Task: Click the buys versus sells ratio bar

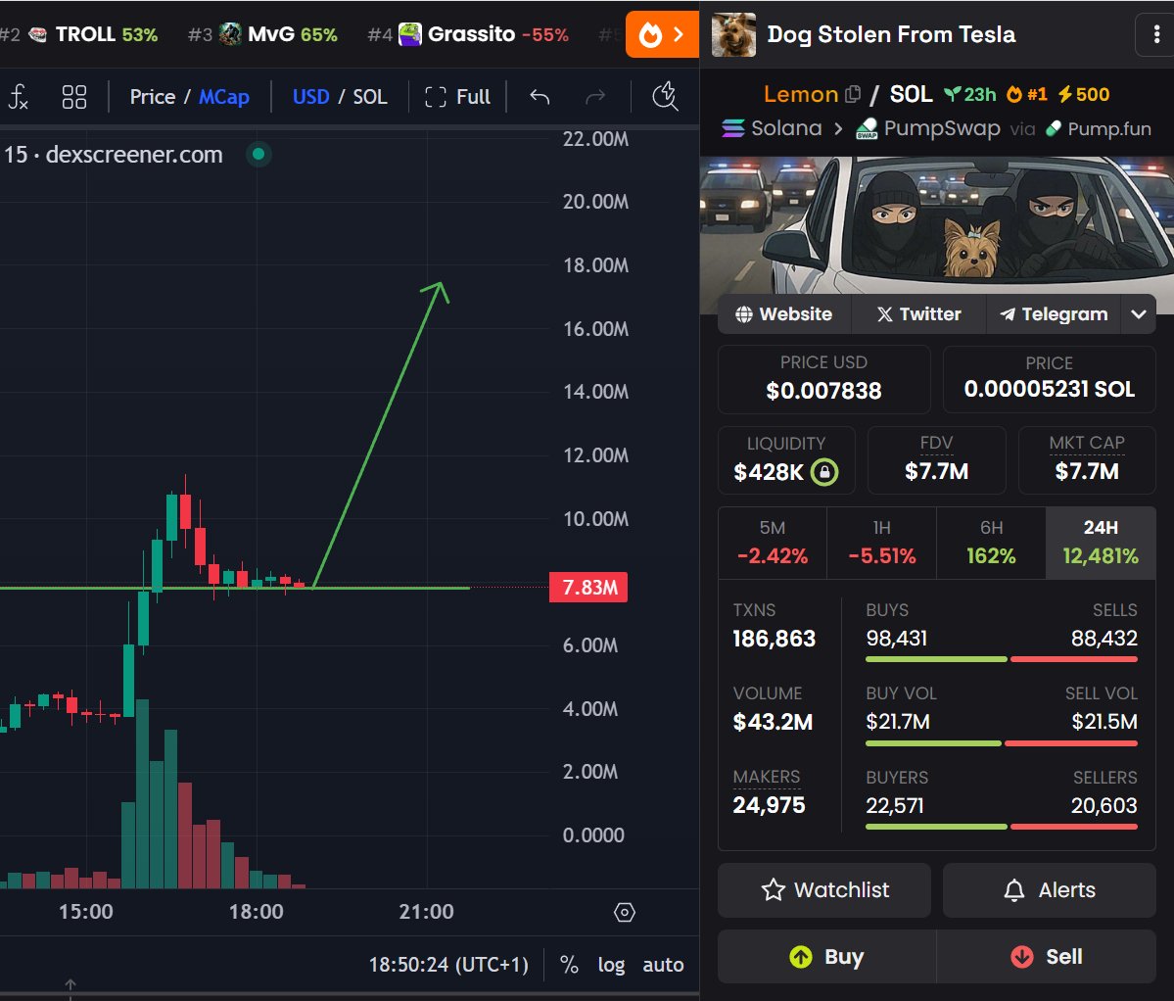Action: 1001,659
